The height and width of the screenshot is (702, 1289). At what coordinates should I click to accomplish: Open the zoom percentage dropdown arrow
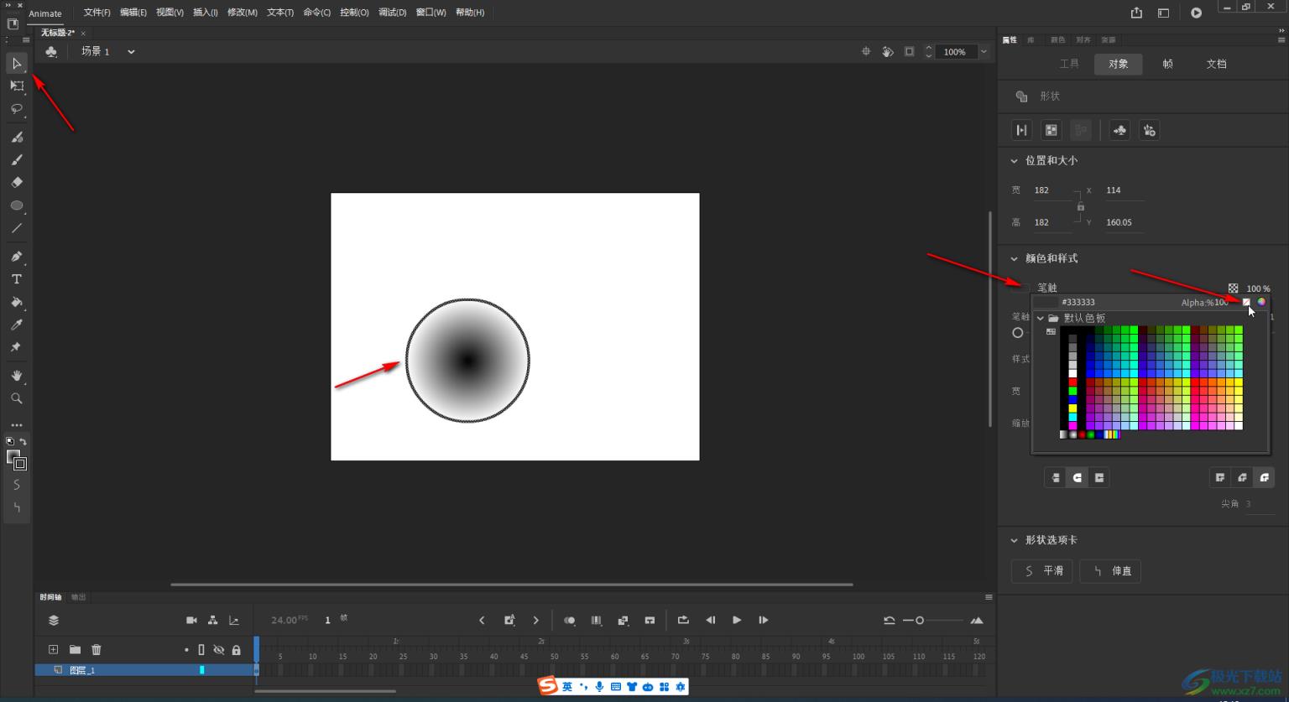coord(984,52)
